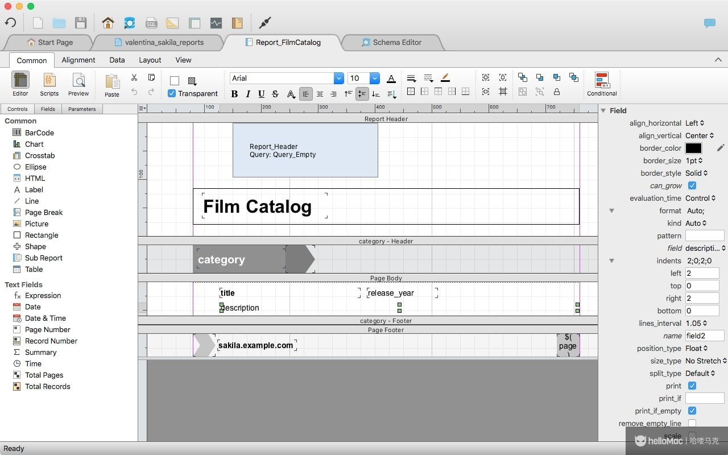Click the Cut scissors icon

point(134,78)
